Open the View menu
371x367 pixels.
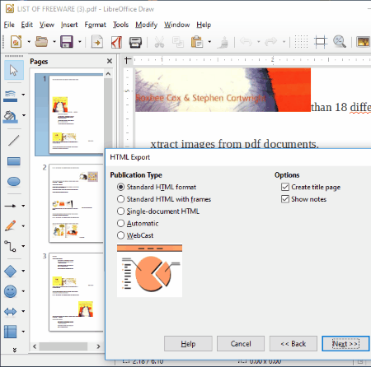point(46,25)
